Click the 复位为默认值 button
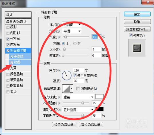Viewport: 154px width, 135px height. tap(91, 125)
